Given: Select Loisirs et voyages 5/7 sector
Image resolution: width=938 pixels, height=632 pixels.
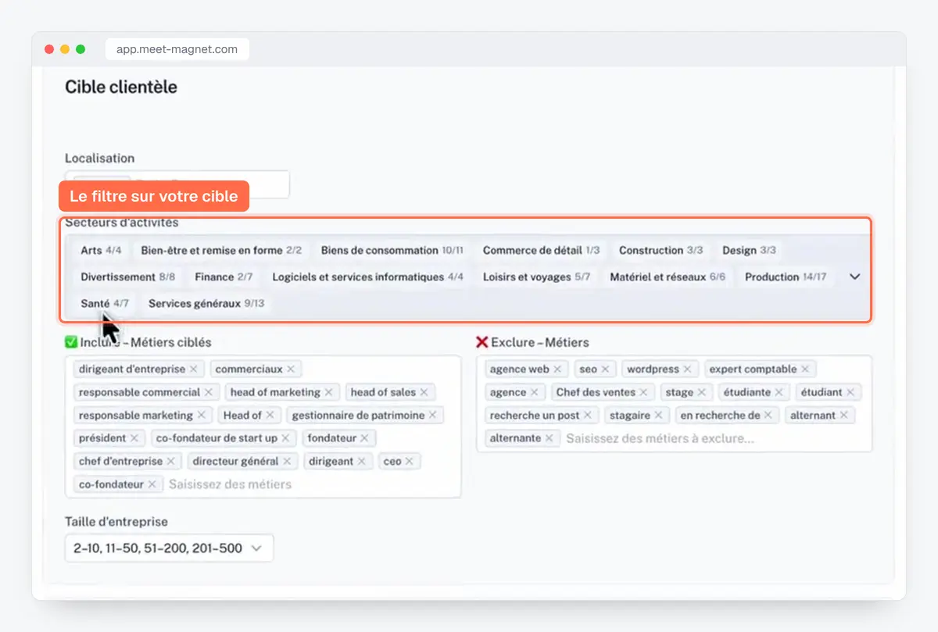Looking at the screenshot, I should click(536, 277).
